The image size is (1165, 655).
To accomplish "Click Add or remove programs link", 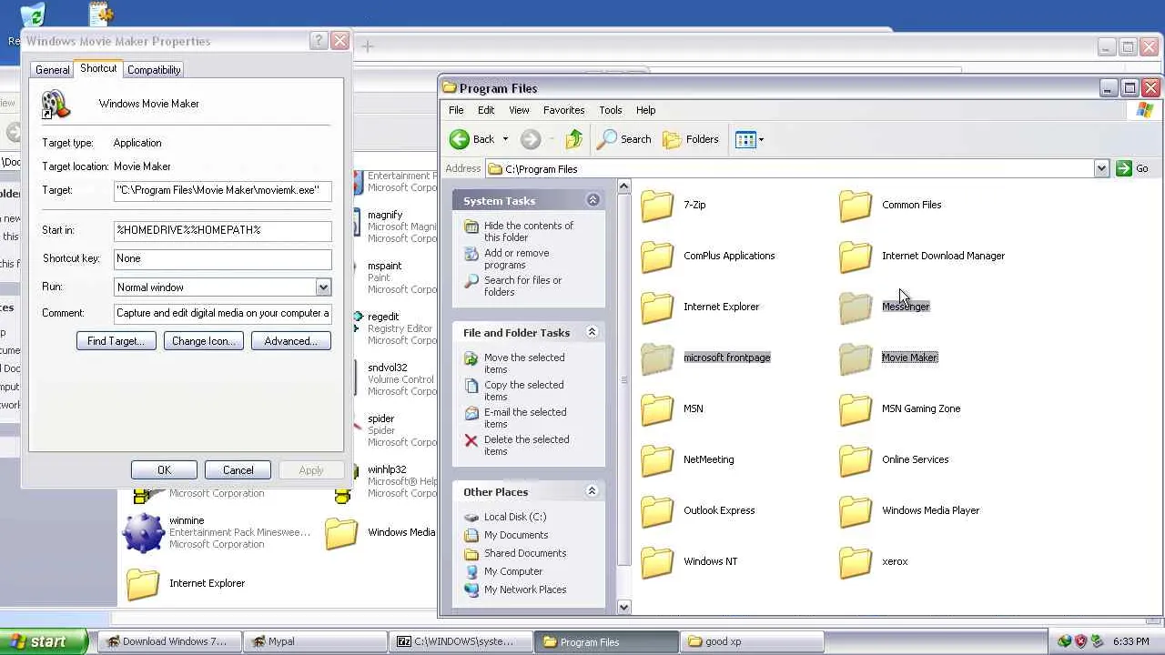I will (x=516, y=258).
